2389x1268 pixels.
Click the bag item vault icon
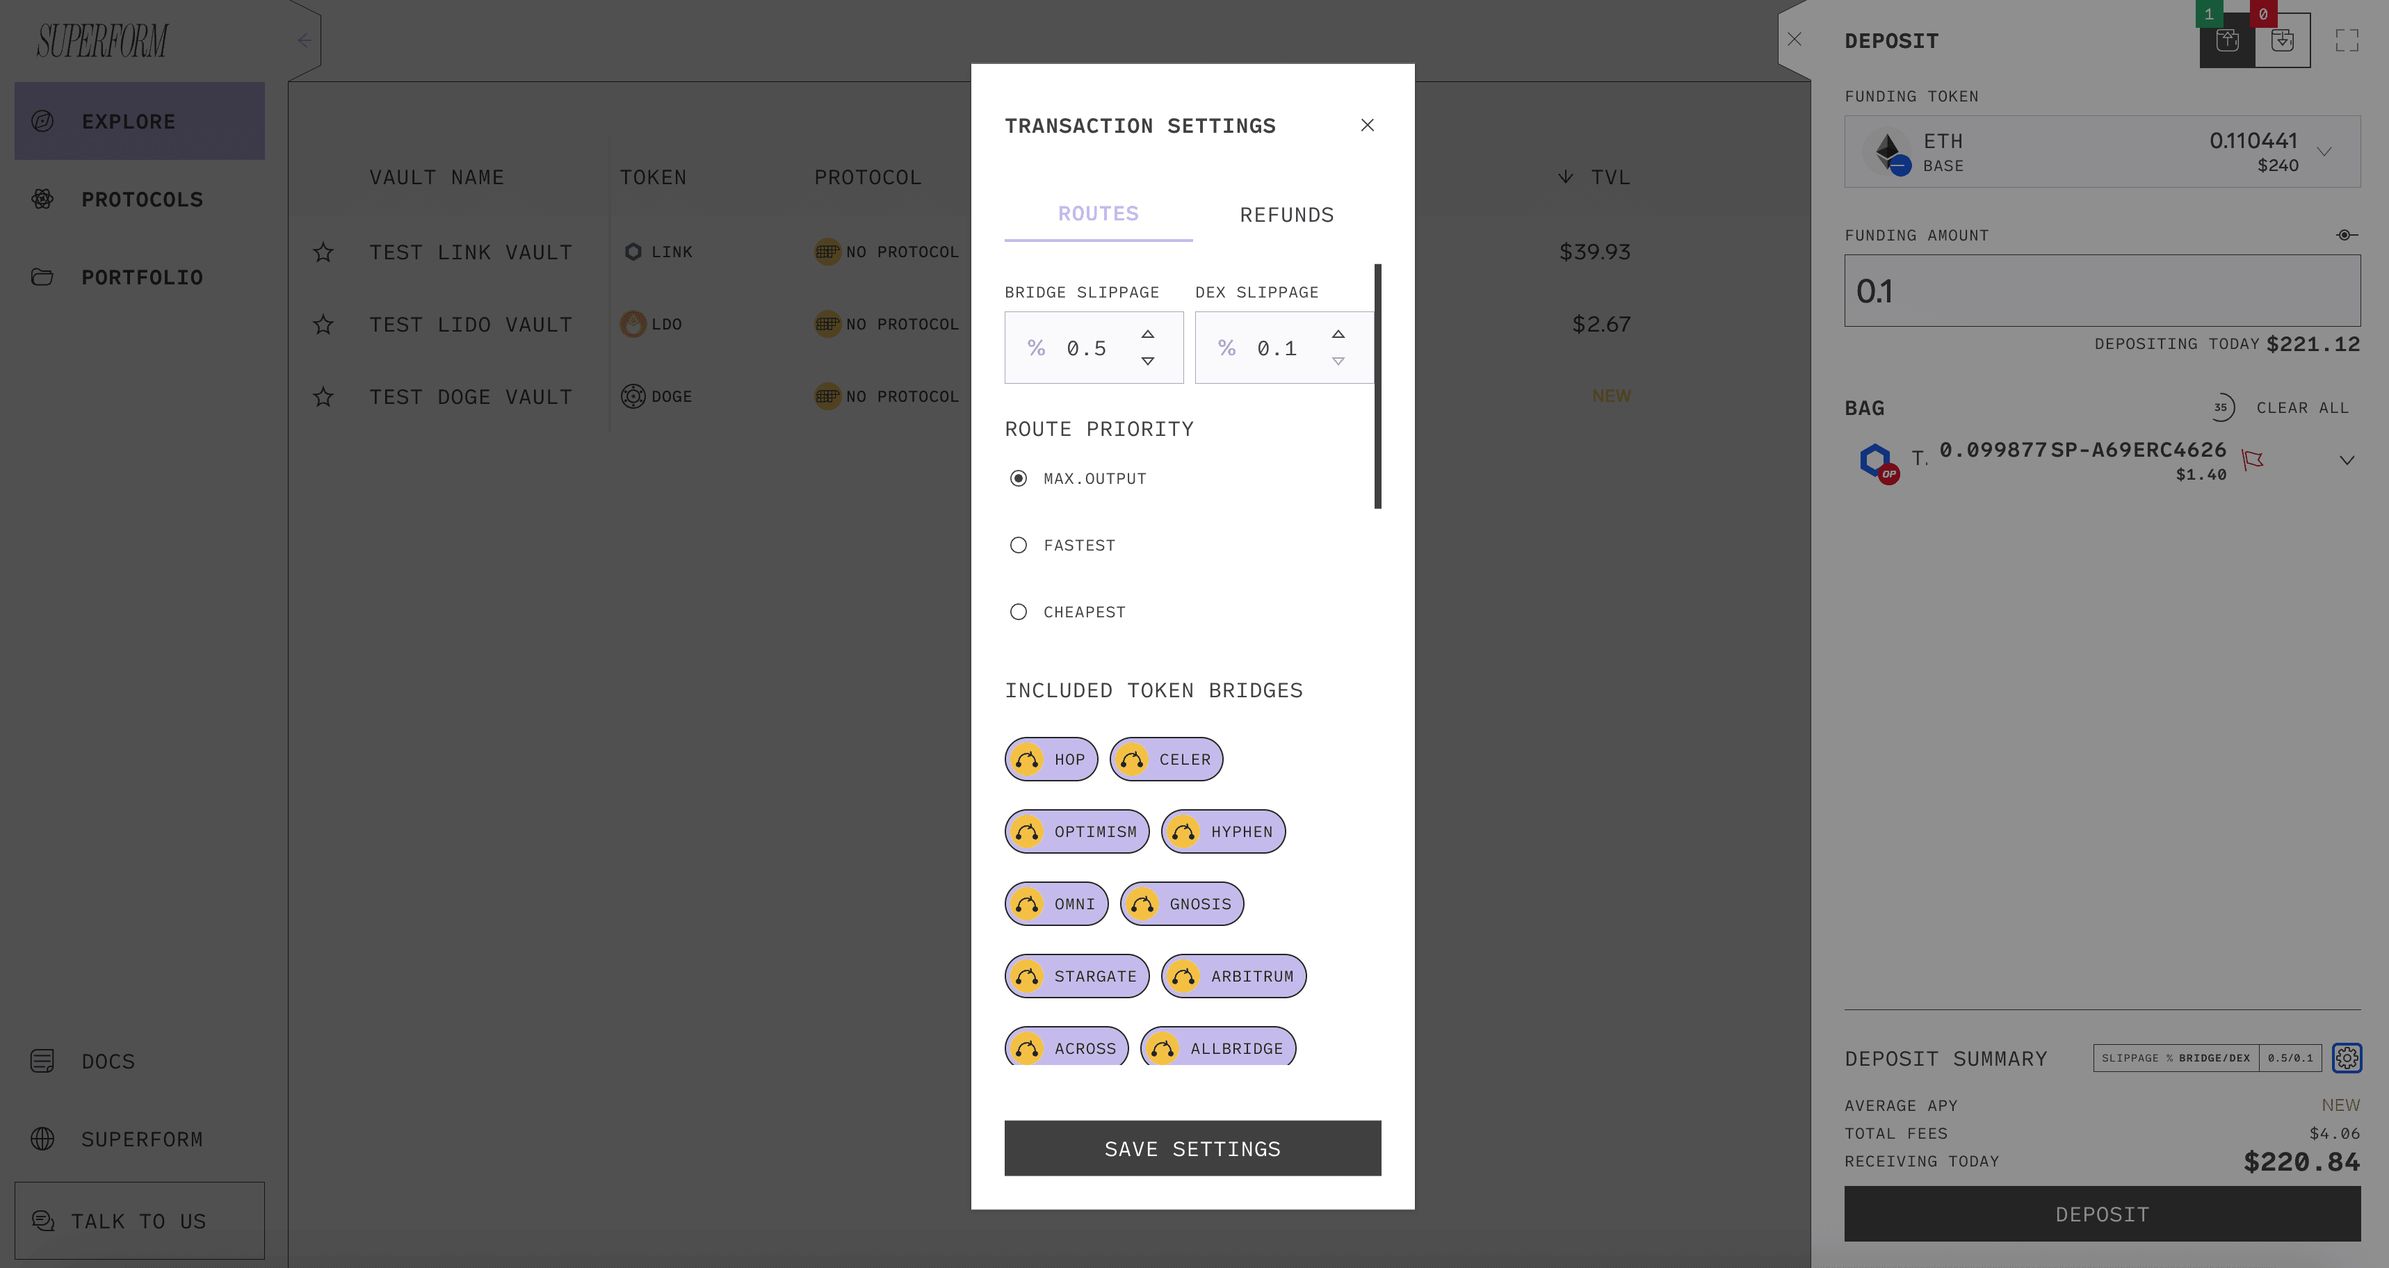click(1878, 462)
